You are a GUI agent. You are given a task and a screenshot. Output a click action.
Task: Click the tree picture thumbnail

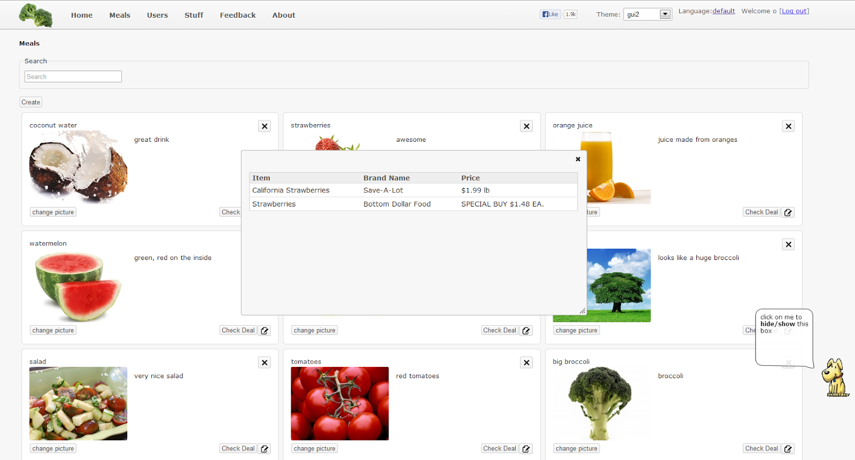[x=619, y=285]
